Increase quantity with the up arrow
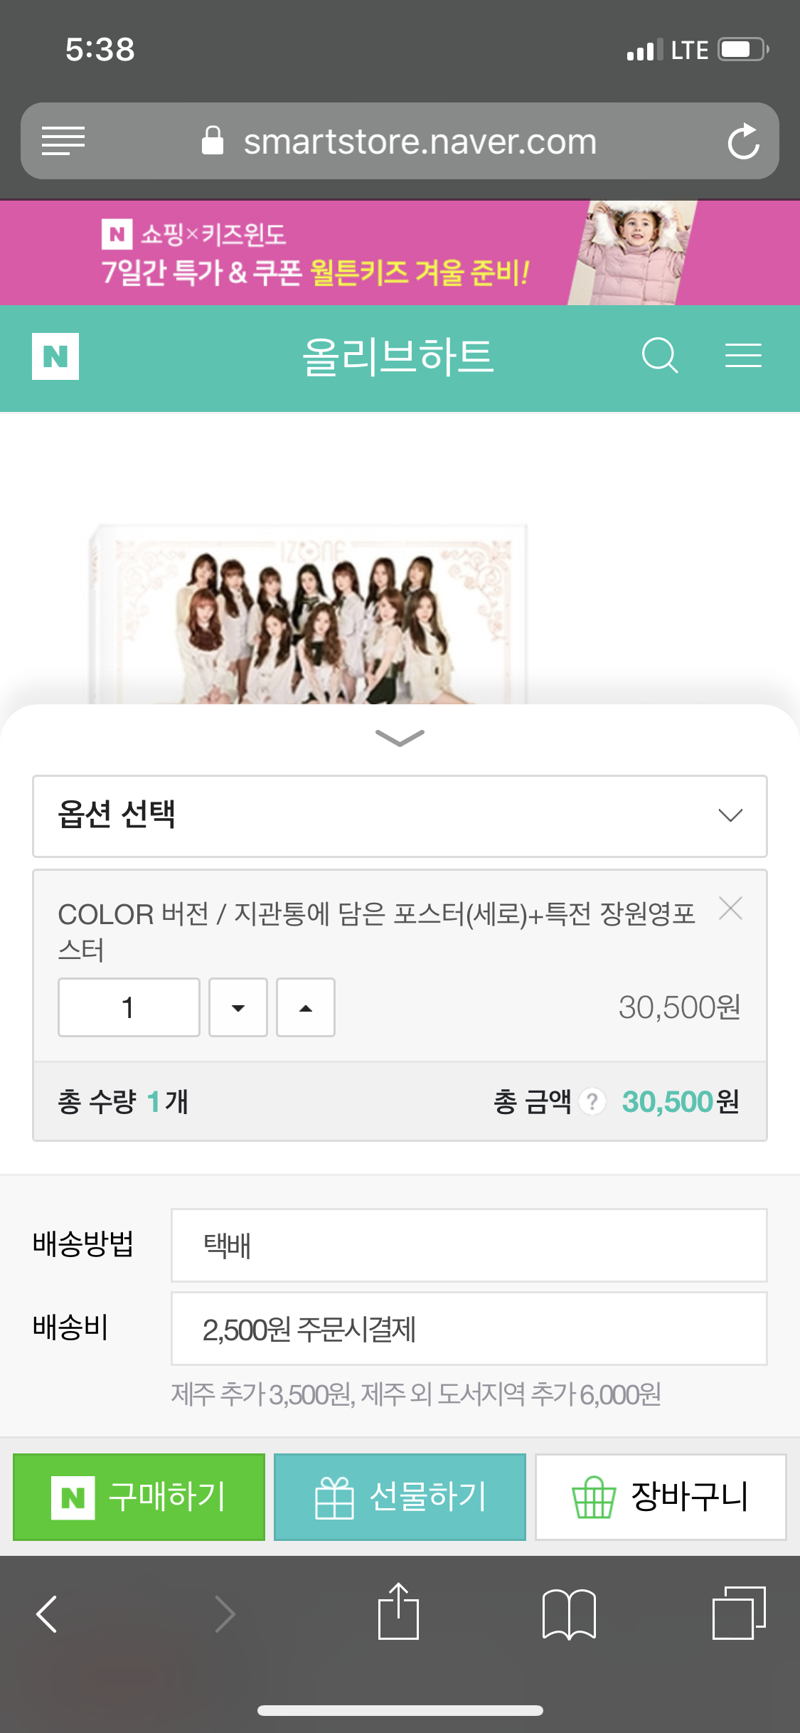This screenshot has width=800, height=1733. [306, 1007]
